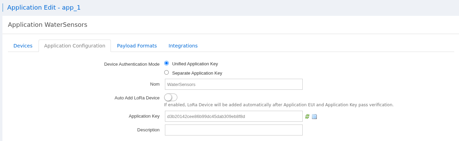Click the Application Edit - app_1 title
Image resolution: width=459 pixels, height=141 pixels.
(x=44, y=8)
